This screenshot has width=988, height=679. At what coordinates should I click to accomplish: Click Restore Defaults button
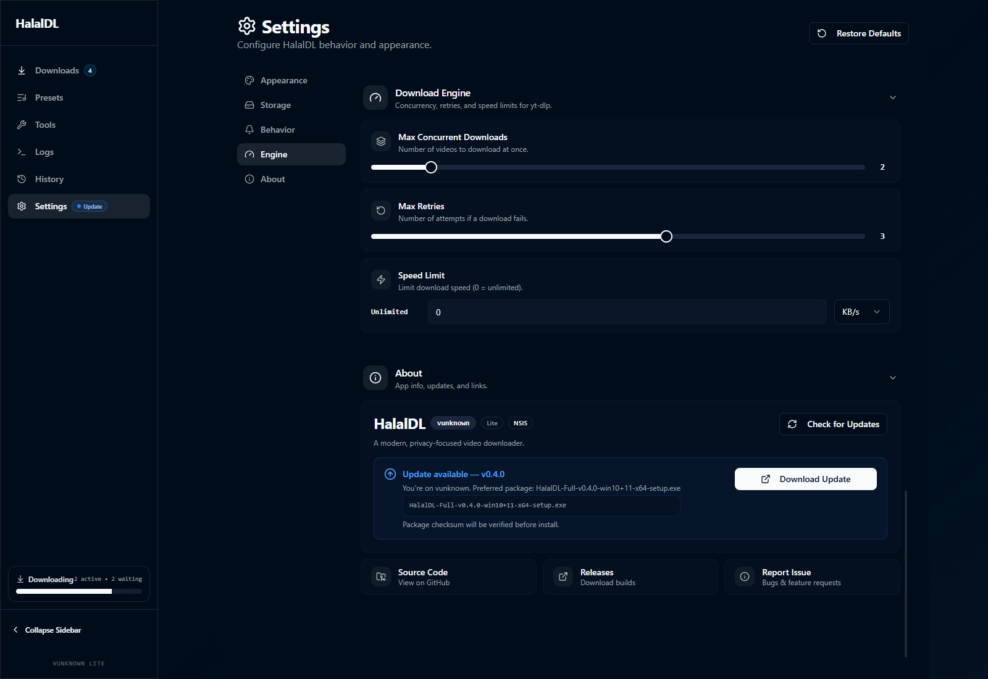pyautogui.click(x=858, y=33)
